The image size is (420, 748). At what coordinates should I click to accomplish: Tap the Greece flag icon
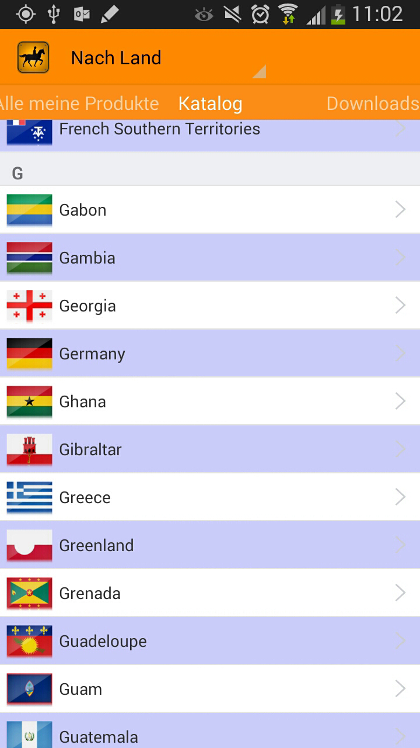[29, 497]
